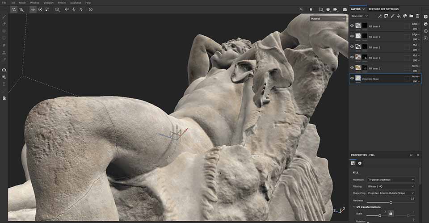Click the vertical mirror symmetry icon
Image resolution: width=429 pixels, height=223 pixels.
pyautogui.click(x=74, y=9)
